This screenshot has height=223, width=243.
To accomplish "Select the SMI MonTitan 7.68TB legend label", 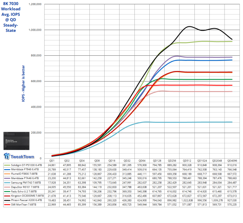I will 24,205.
